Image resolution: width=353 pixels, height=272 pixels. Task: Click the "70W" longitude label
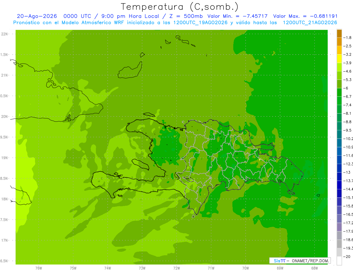246,268
